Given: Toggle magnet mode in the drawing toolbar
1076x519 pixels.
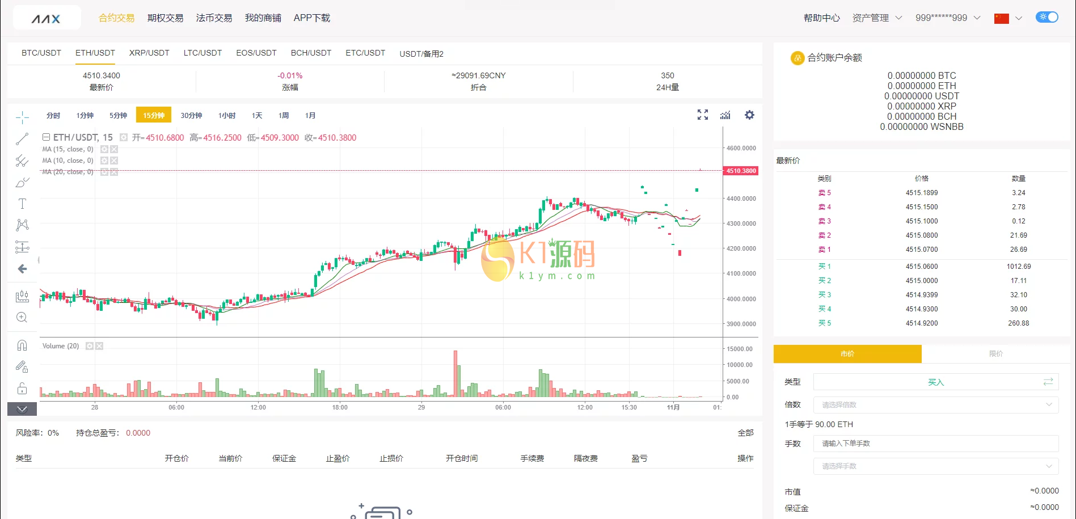Looking at the screenshot, I should (22, 345).
